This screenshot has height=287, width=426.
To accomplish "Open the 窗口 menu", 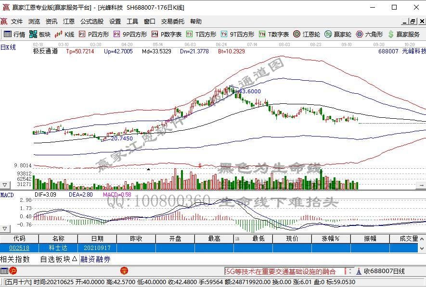I will pyautogui.click(x=150, y=22).
